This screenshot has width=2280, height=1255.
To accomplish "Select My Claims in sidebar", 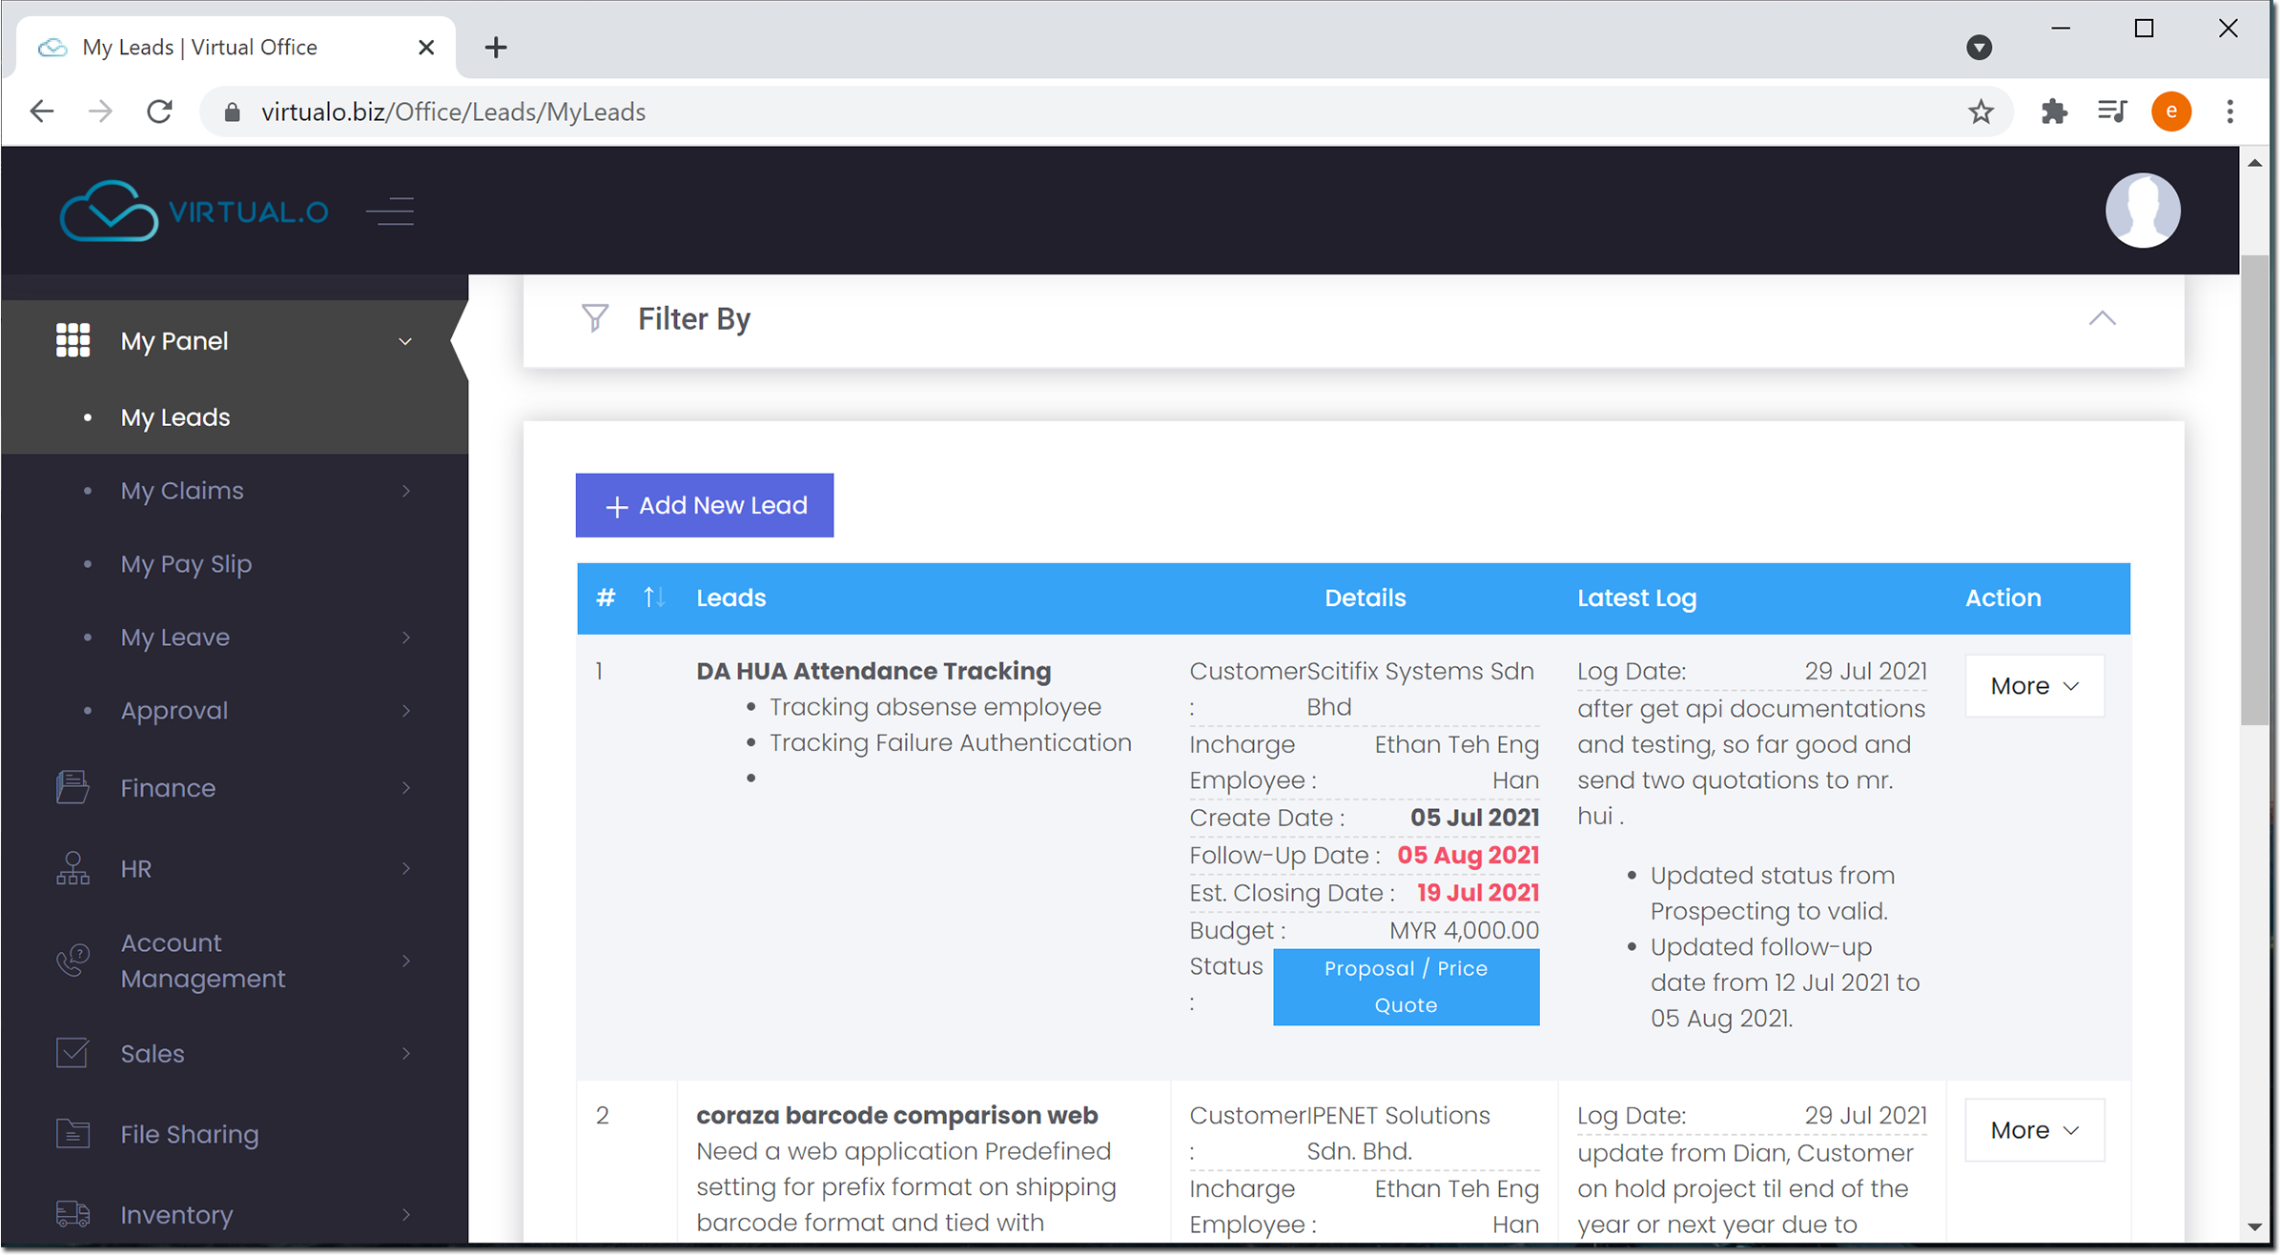I will point(182,491).
